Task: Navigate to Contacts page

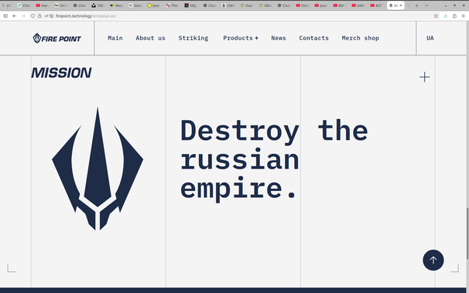Action: [x=313, y=38]
